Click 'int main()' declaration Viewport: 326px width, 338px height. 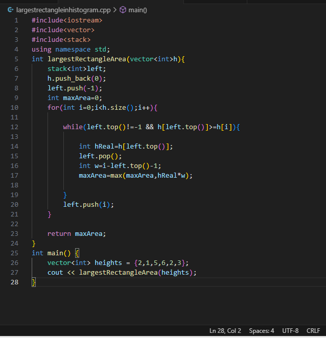click(51, 253)
